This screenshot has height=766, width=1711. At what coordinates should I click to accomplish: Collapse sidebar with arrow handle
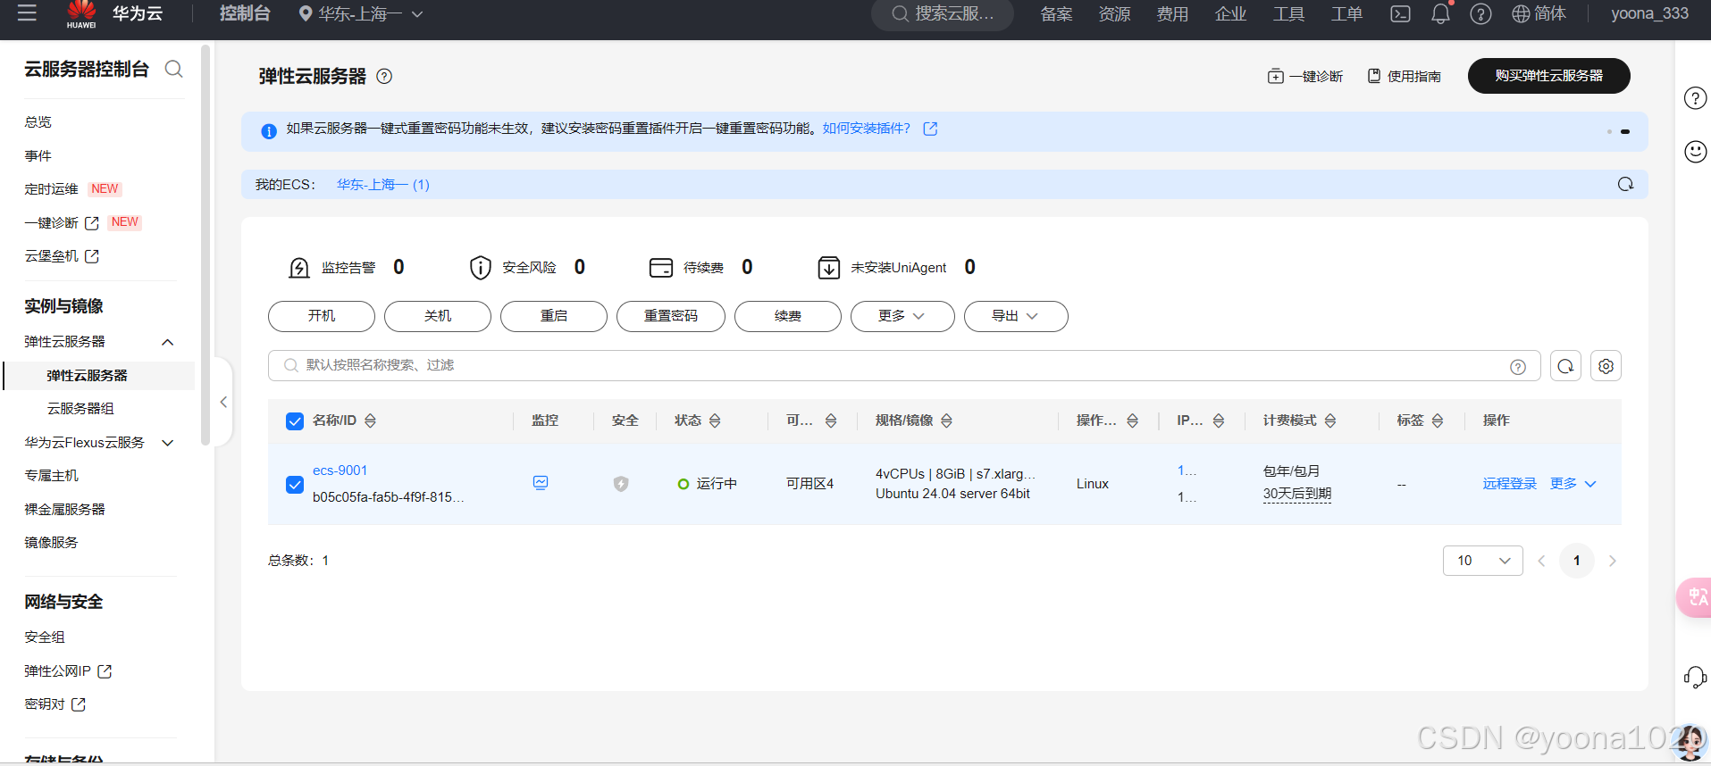(223, 402)
